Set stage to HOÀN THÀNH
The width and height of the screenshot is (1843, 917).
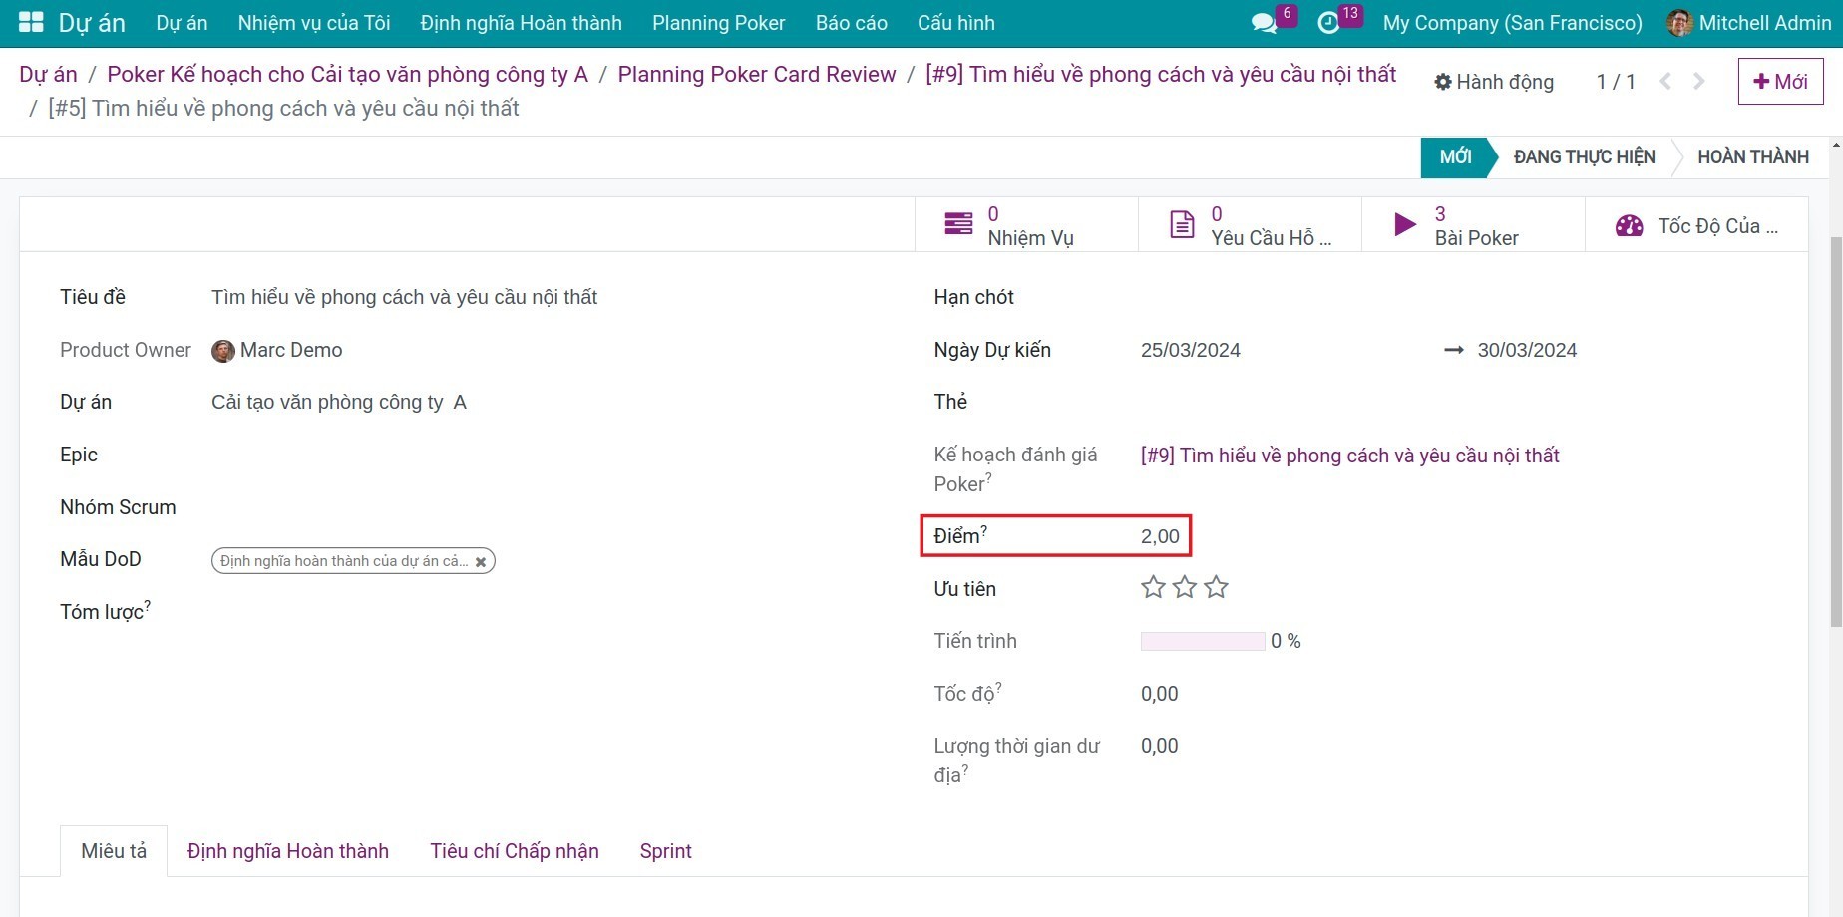point(1752,156)
